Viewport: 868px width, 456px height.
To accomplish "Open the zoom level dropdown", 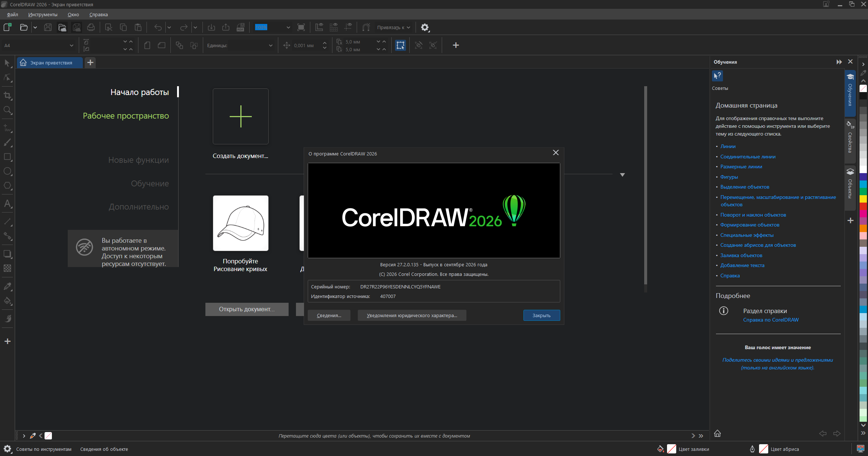I will [x=288, y=27].
